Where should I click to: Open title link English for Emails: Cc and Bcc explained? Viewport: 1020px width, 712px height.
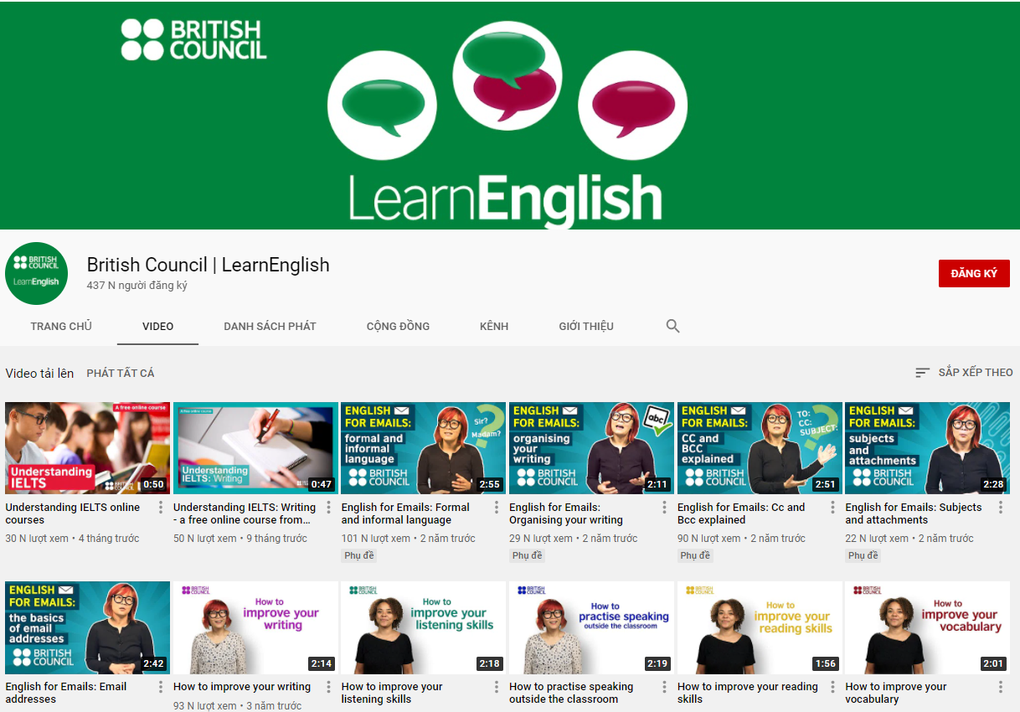coord(741,513)
